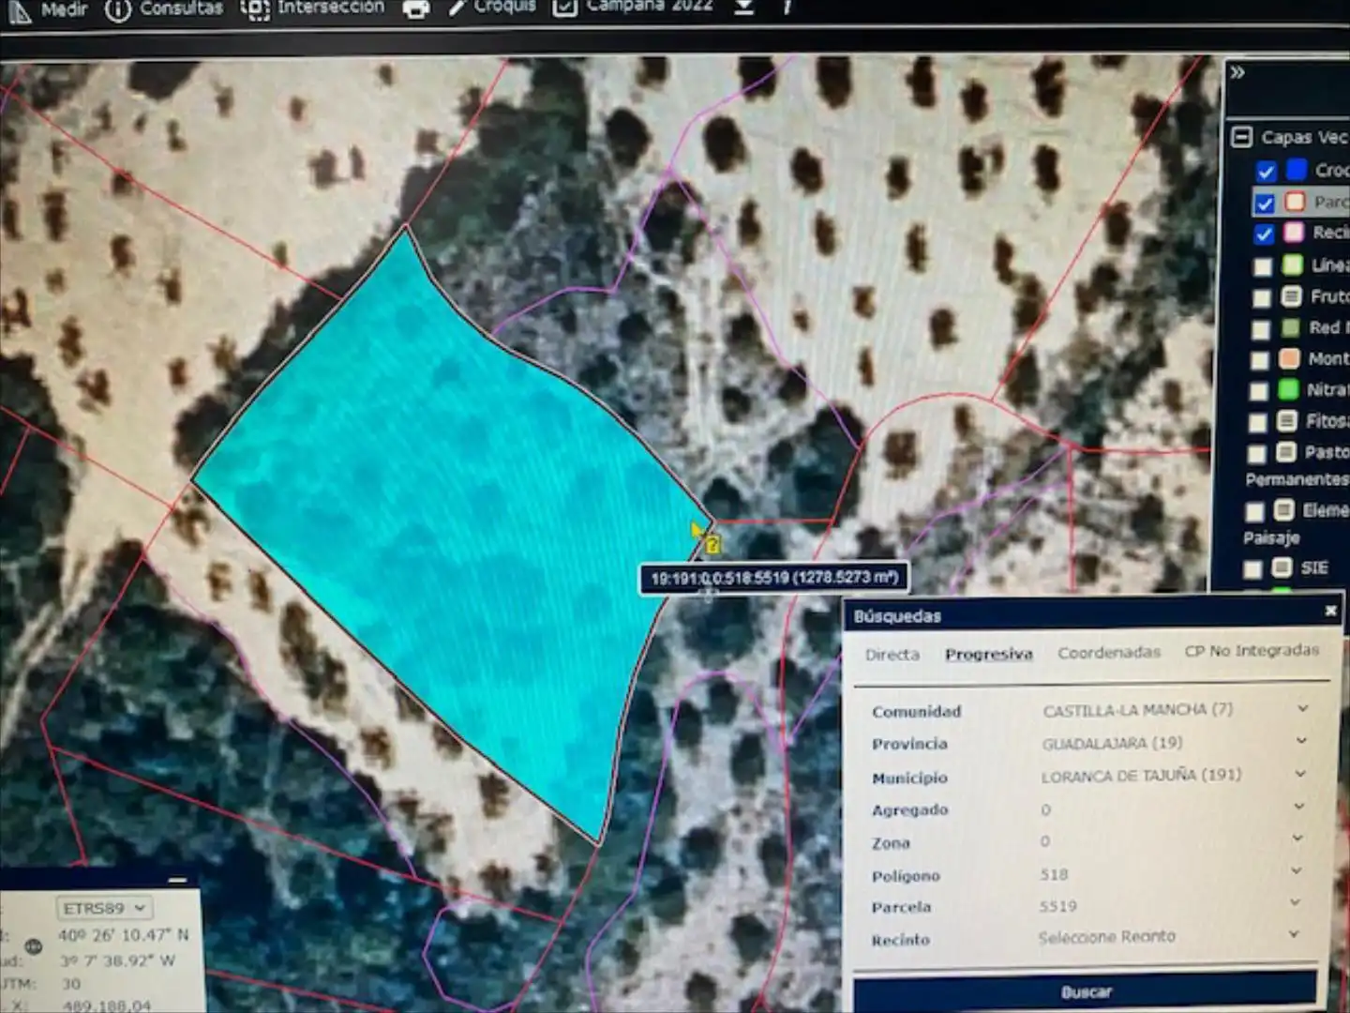This screenshot has width=1350, height=1013.
Task: Click the blue Croquis layer swatch
Action: (1297, 170)
